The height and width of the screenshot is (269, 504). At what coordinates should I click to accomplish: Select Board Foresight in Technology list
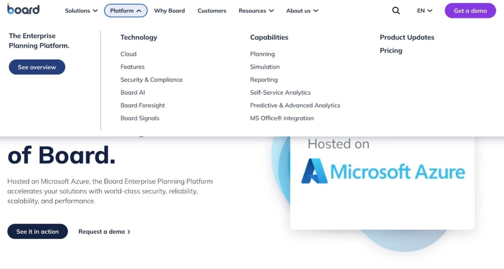pyautogui.click(x=142, y=105)
